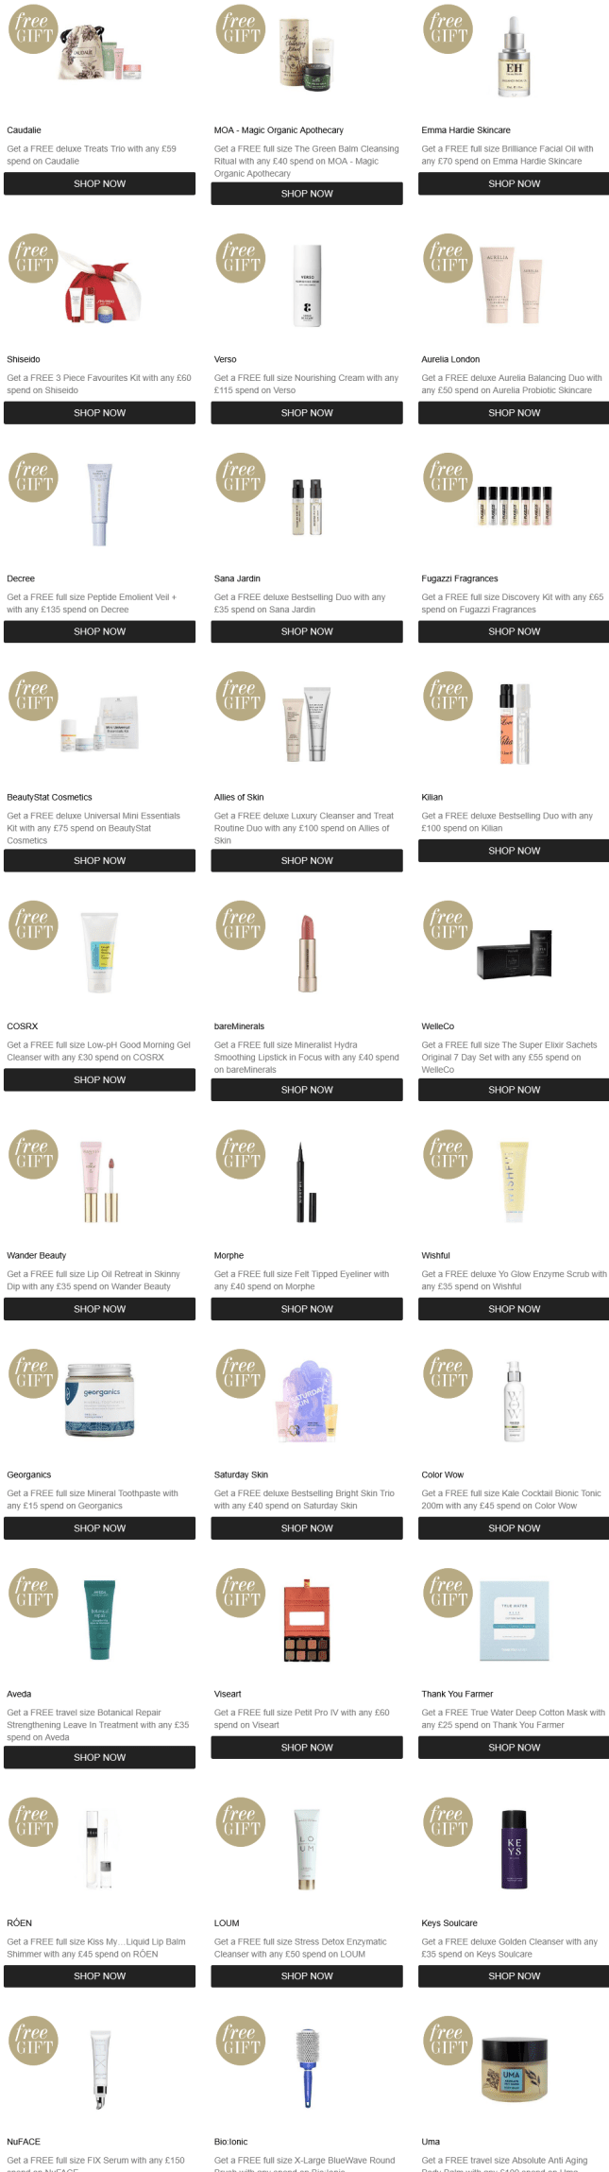Image resolution: width=609 pixels, height=2172 pixels.
Task: Click Shop Now under Caudalie
Action: pyautogui.click(x=99, y=183)
